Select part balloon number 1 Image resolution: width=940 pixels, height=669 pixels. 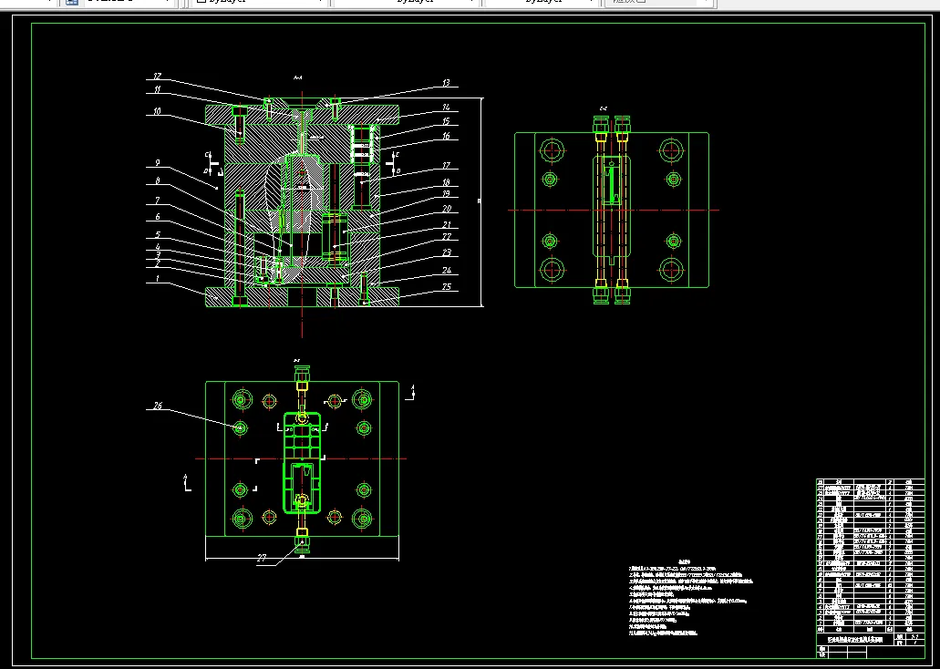[x=158, y=279]
